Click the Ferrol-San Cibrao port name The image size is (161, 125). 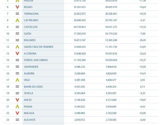(x=36, y=60)
